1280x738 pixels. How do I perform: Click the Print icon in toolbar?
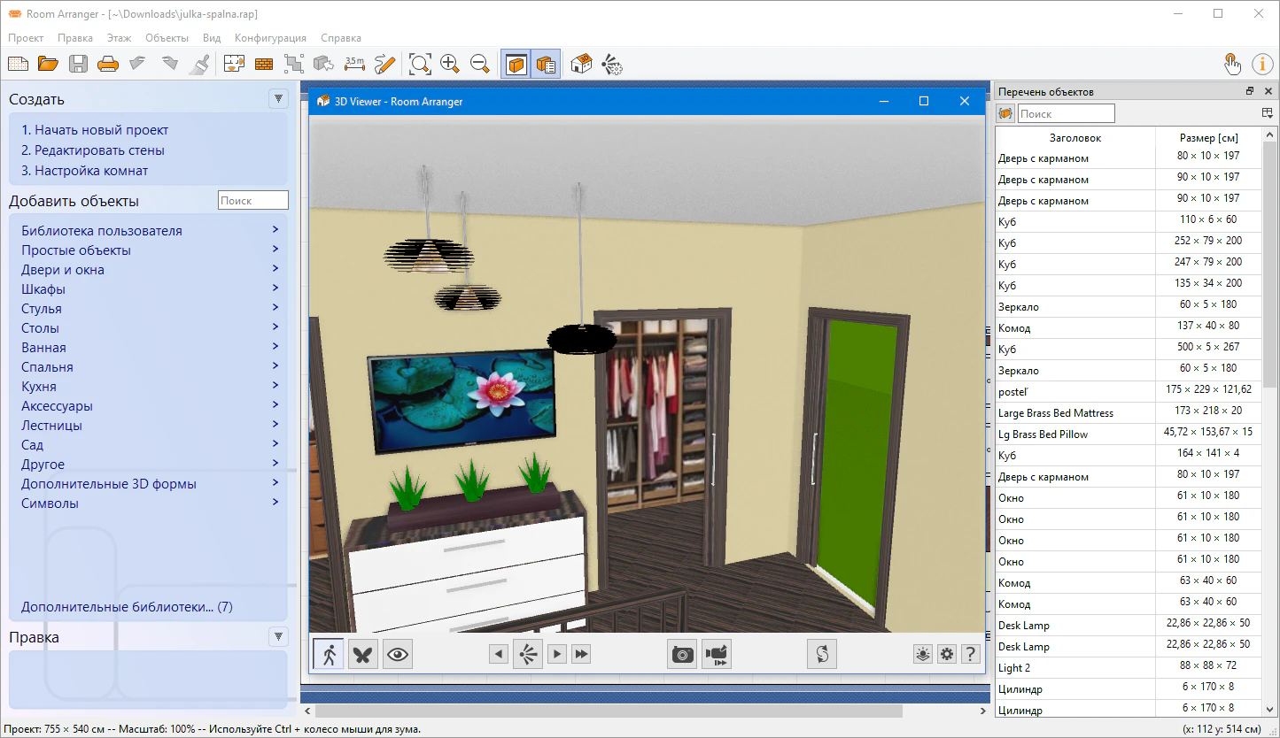(107, 64)
